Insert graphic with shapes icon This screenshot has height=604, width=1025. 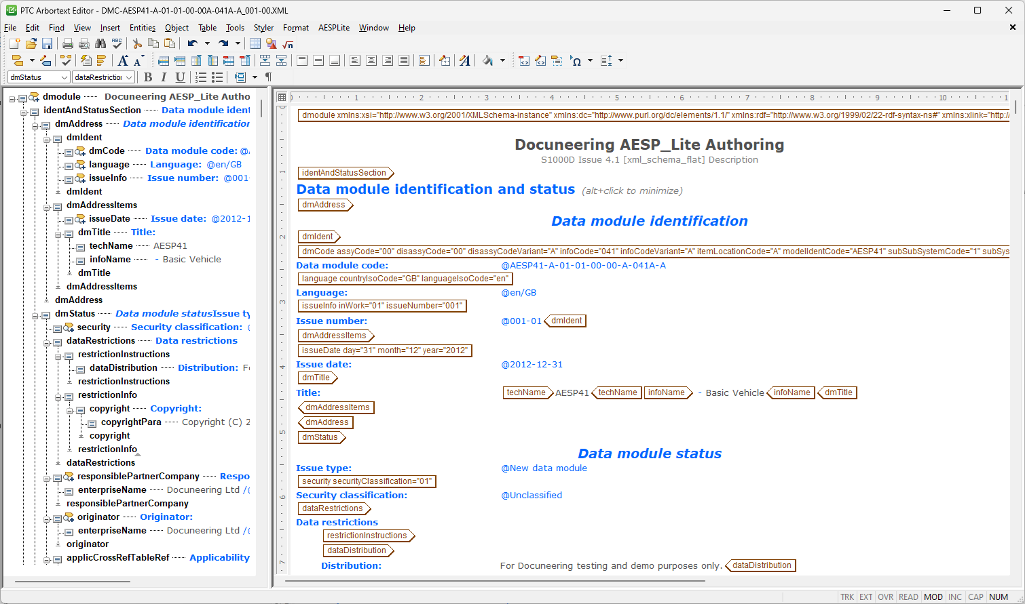272,43
